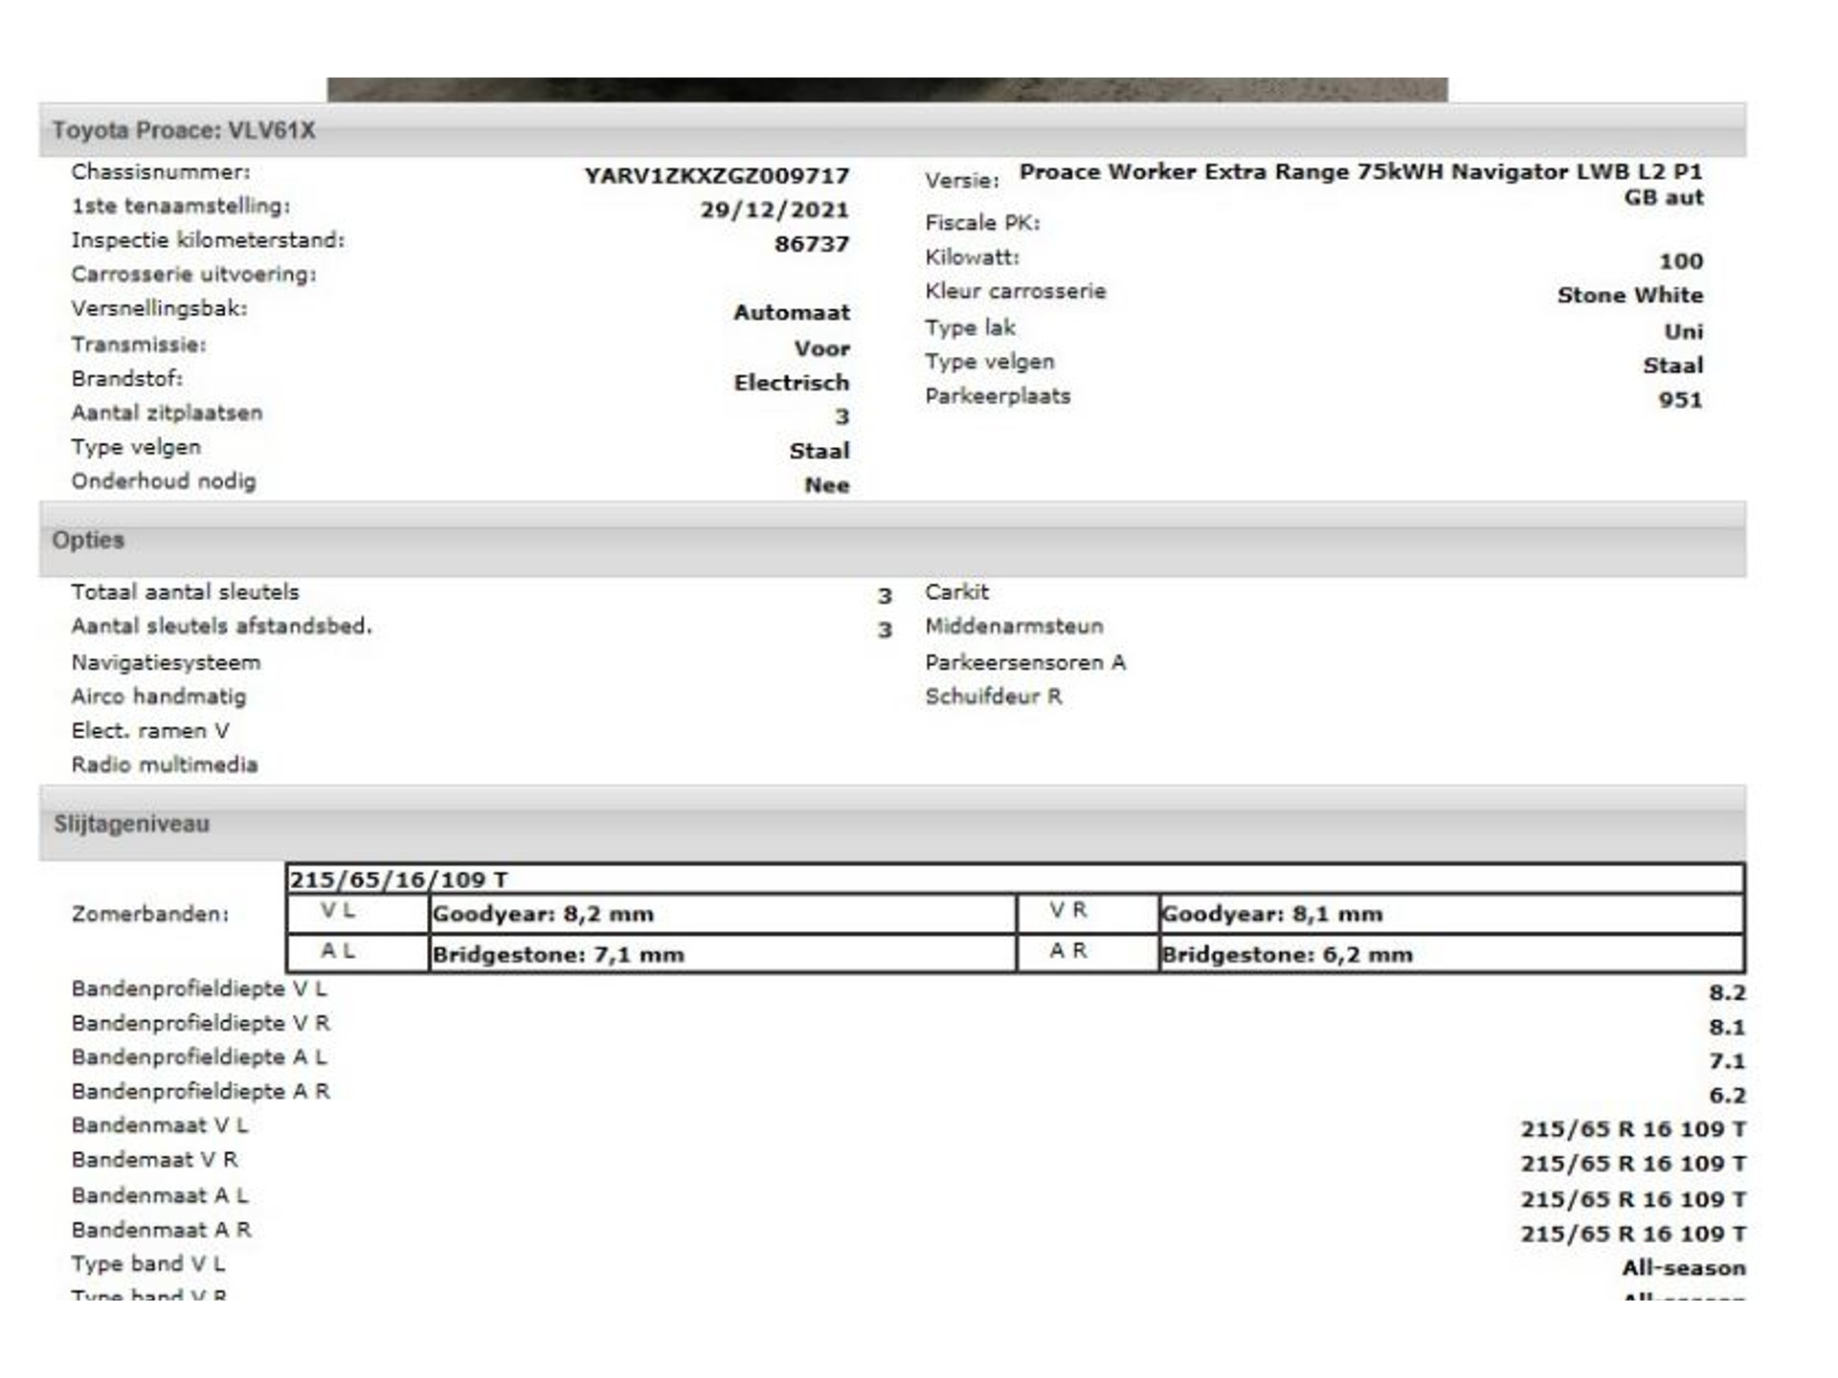The image size is (1838, 1378).
Task: Click the Toyota Proace: VLV61X section header
Action: [x=892, y=130]
